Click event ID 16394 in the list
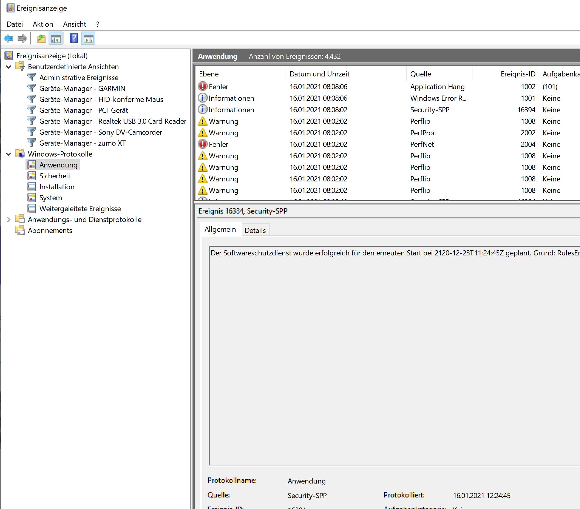Screen dimensions: 580x509 point(526,110)
